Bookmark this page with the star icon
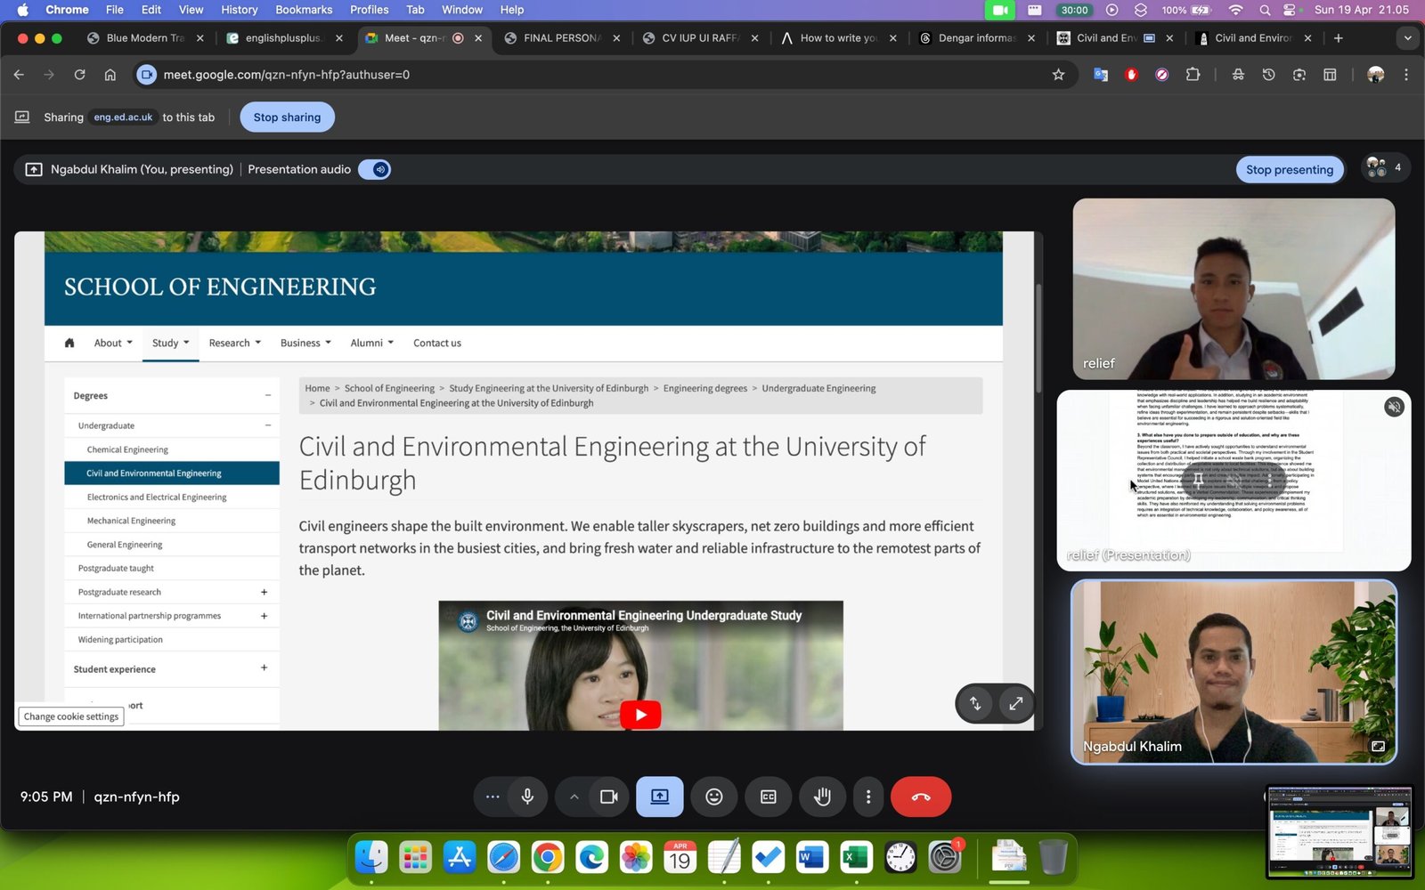Screen dimensions: 1425x890 tap(1058, 75)
